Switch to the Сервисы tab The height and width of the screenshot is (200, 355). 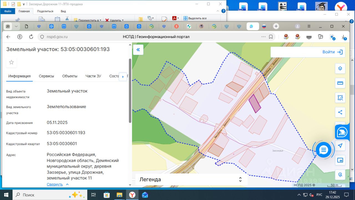[x=46, y=76]
